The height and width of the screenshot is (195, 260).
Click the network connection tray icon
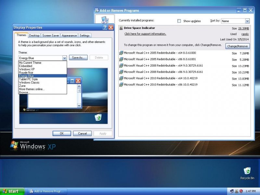click(232, 191)
